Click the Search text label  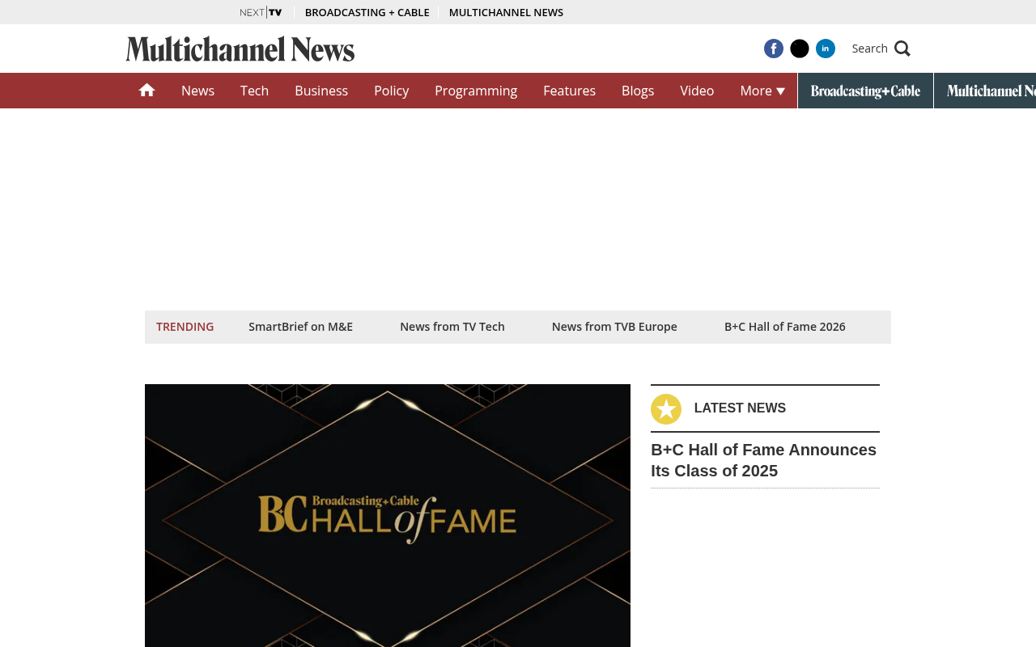tap(870, 49)
